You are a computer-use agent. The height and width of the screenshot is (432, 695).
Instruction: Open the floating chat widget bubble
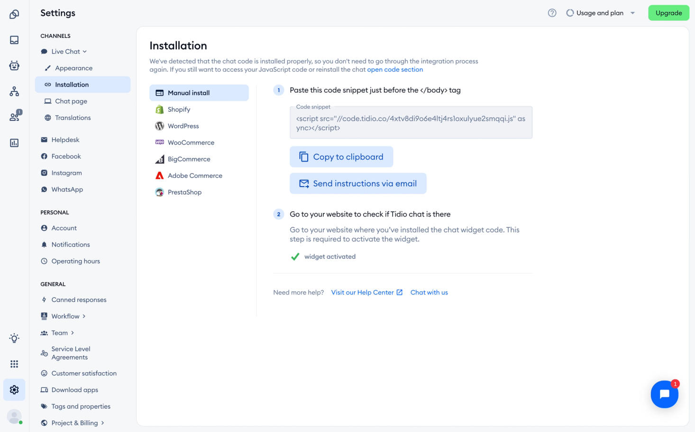665,394
